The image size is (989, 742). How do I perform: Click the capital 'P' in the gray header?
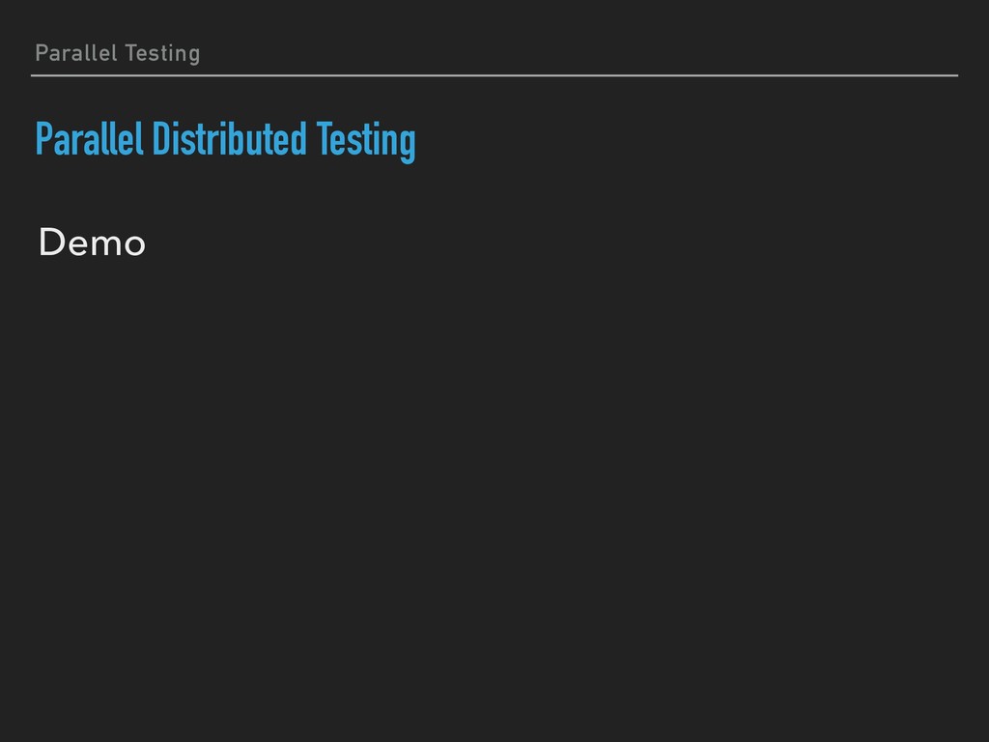point(42,53)
